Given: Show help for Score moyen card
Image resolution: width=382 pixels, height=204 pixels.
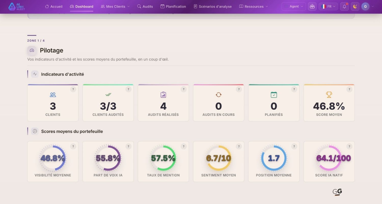Looking at the screenshot, I should click(349, 89).
